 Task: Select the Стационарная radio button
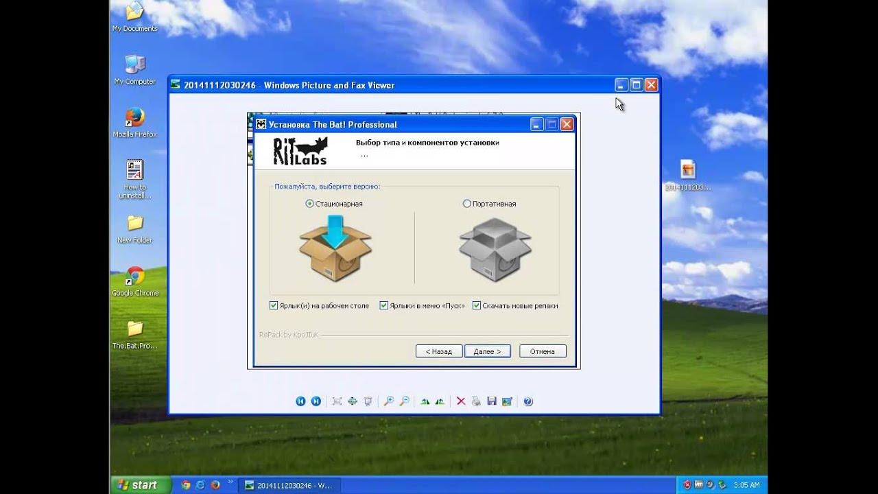point(310,204)
